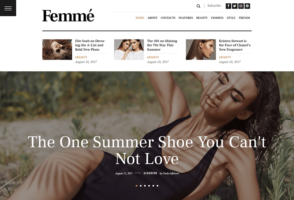Open the Twitter social icon

(234, 6)
